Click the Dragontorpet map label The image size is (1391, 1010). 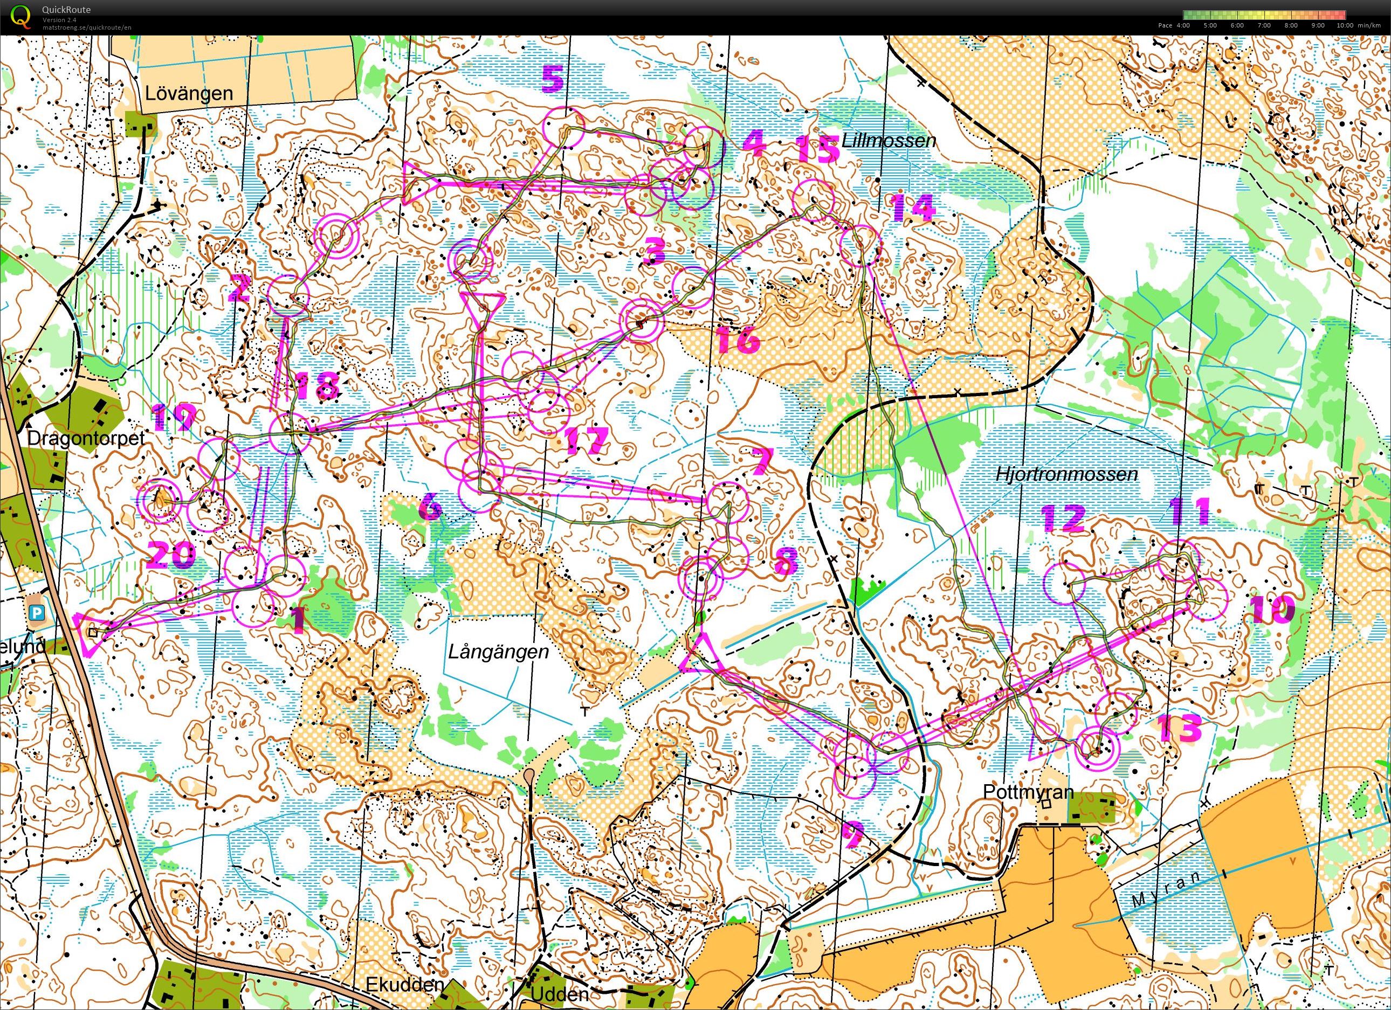tap(86, 439)
